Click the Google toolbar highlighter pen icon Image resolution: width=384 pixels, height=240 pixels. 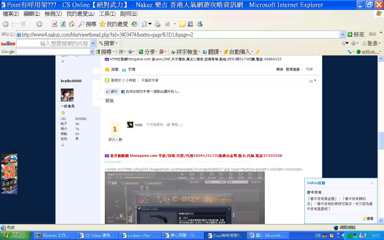point(257,52)
